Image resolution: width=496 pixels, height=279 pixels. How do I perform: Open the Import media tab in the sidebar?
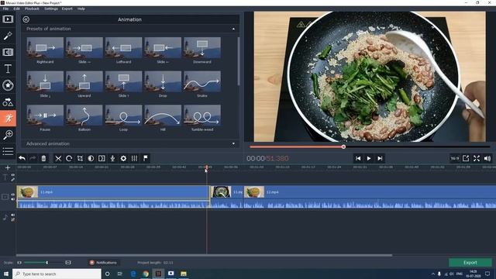[x=8, y=19]
